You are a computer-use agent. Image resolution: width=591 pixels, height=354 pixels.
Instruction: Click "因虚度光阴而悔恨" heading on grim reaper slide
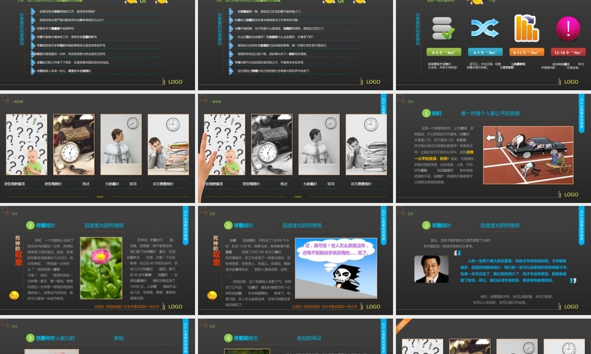point(302,225)
